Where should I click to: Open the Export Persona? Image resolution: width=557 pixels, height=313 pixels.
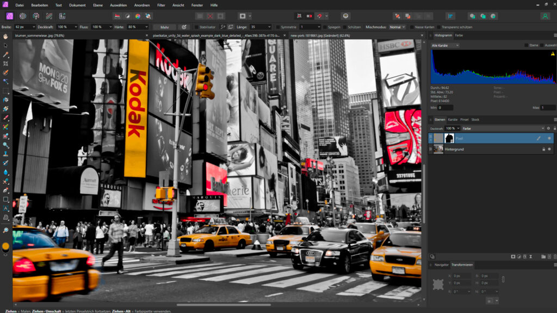pyautogui.click(x=62, y=16)
